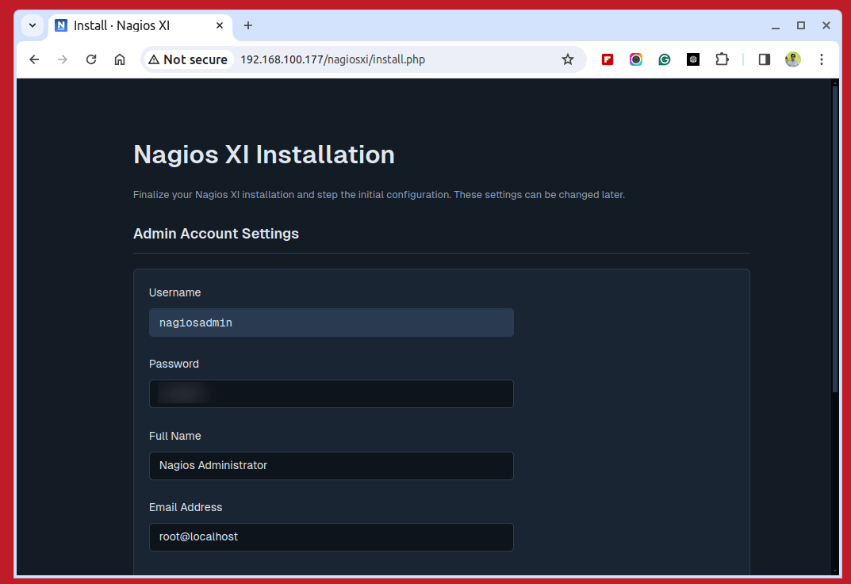Viewport: 851px width, 584px height.
Task: Reload the Nagios XI install page
Action: [x=91, y=59]
